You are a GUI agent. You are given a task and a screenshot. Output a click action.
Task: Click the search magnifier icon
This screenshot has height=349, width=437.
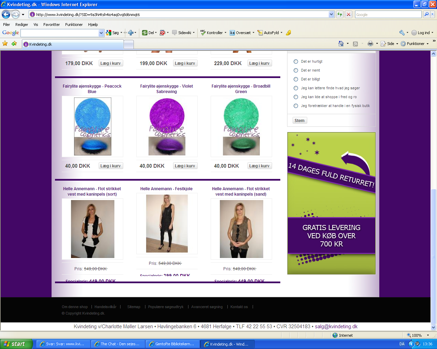coord(426,14)
